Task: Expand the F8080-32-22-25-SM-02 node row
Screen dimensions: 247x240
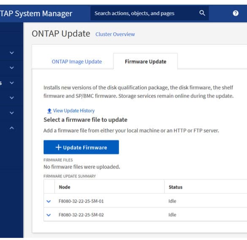Action: [49, 215]
